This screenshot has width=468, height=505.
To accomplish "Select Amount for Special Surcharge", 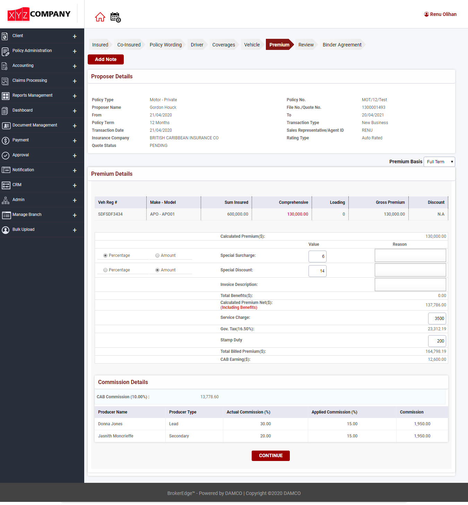I will (x=157, y=255).
